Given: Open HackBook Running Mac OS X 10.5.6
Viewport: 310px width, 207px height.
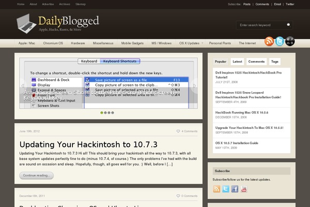Looking at the screenshot, I should [242, 112].
